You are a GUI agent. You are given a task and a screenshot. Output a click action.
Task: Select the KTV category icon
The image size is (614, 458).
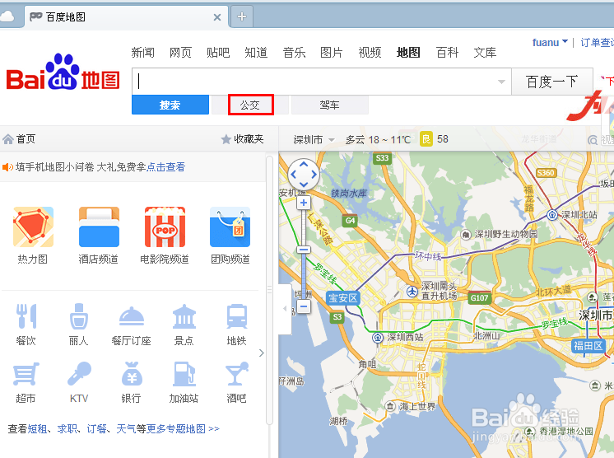coord(79,374)
